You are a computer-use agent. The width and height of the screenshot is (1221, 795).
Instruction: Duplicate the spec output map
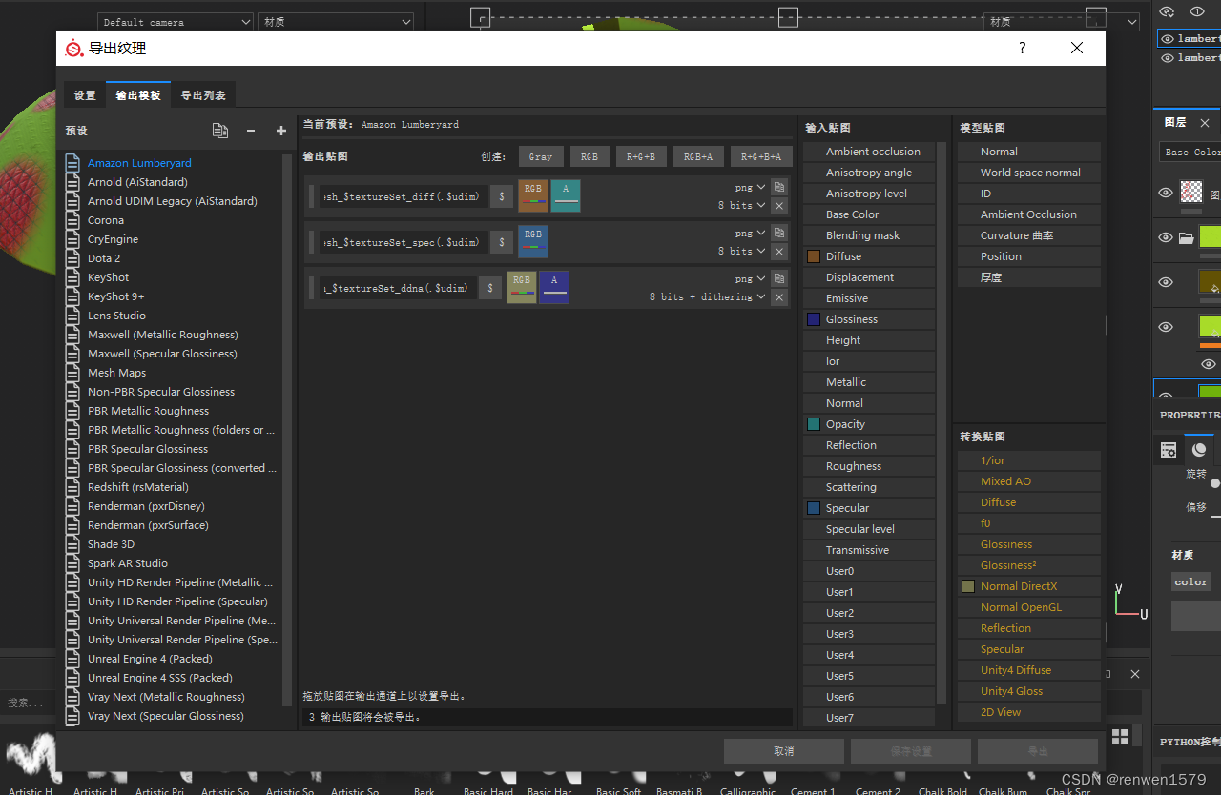click(779, 233)
